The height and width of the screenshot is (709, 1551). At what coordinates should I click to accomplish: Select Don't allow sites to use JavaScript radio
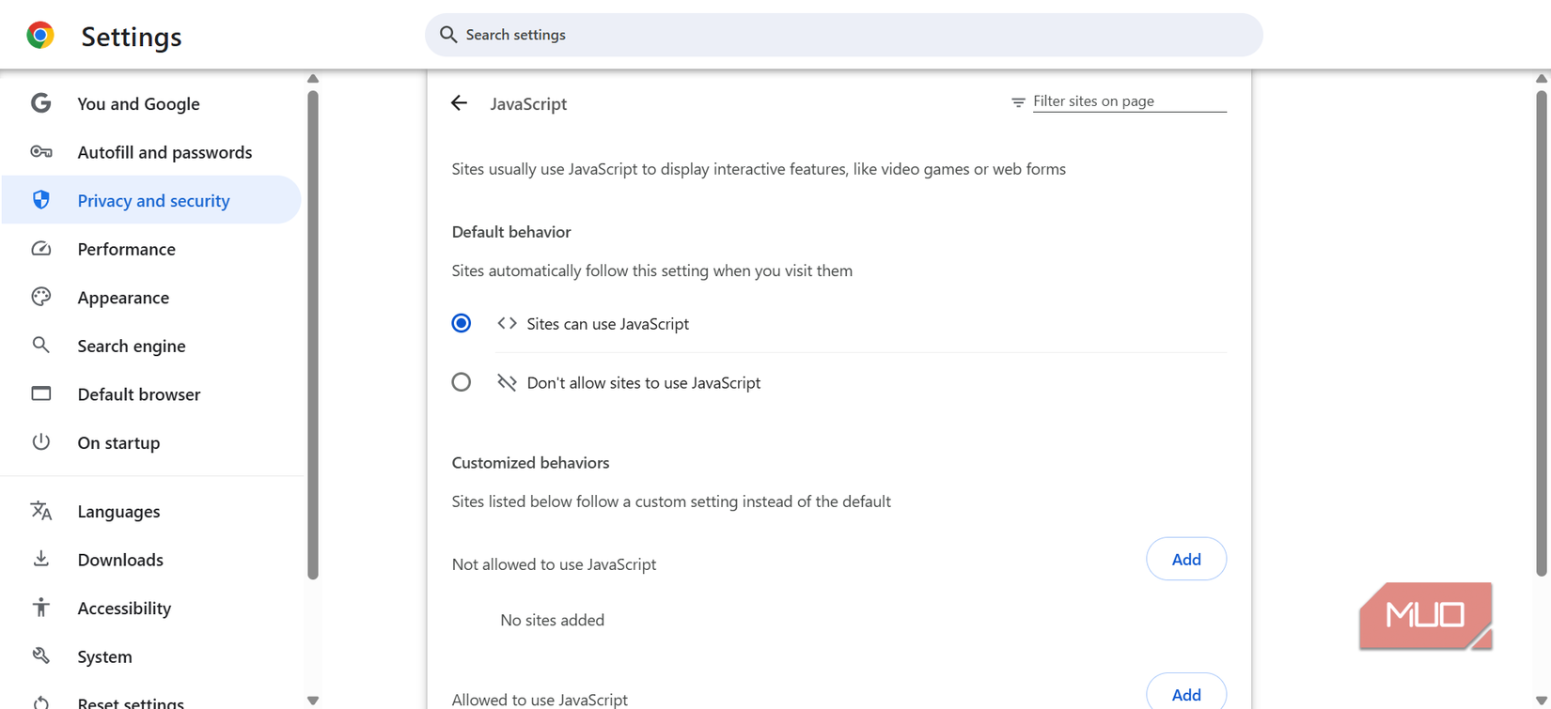(462, 382)
